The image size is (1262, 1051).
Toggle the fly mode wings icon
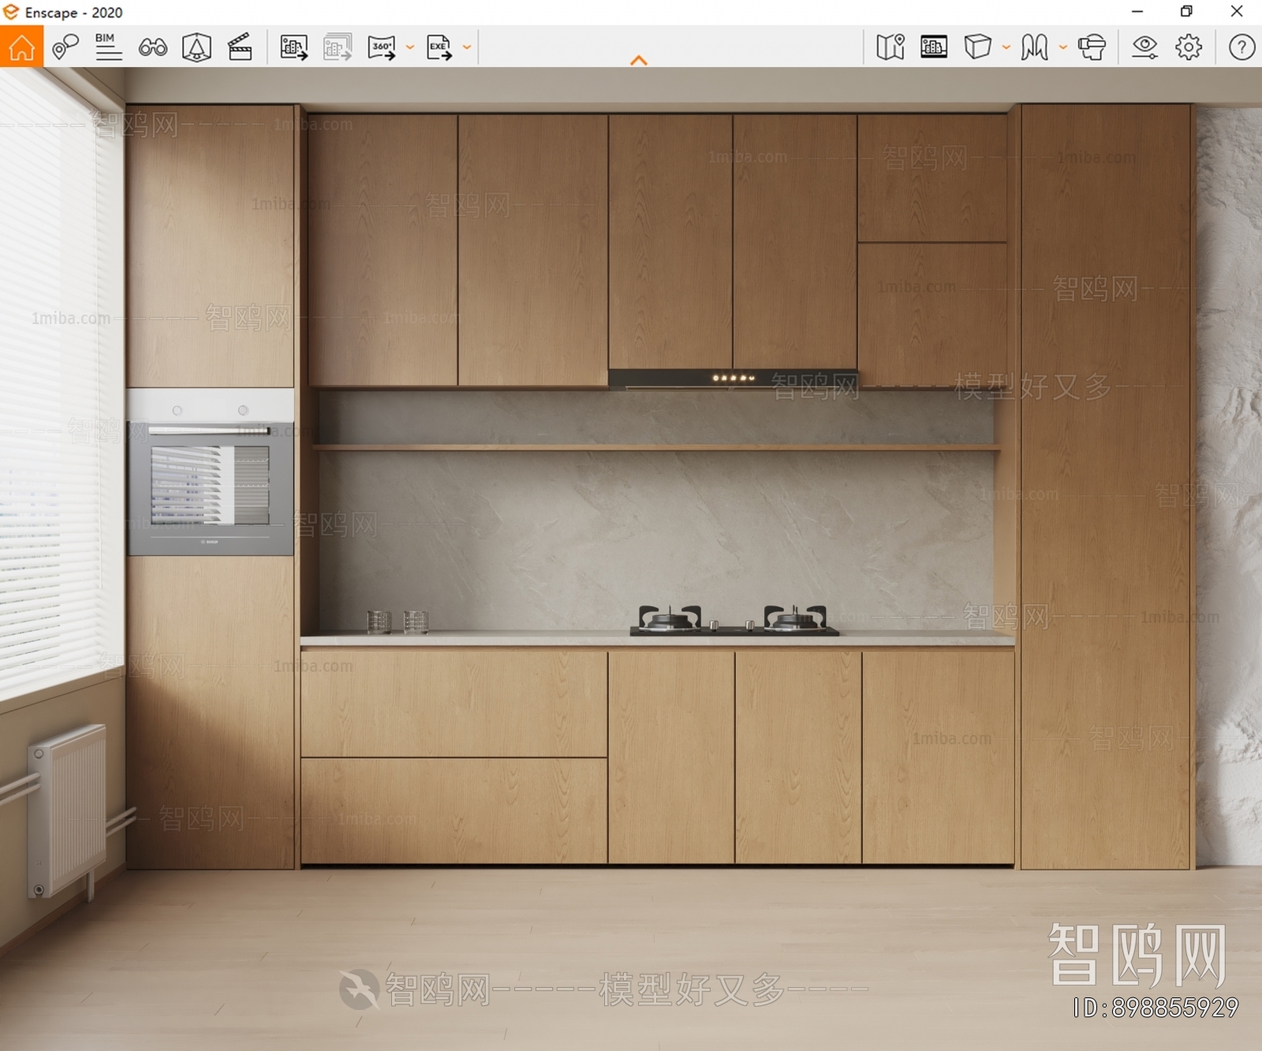click(x=1035, y=47)
